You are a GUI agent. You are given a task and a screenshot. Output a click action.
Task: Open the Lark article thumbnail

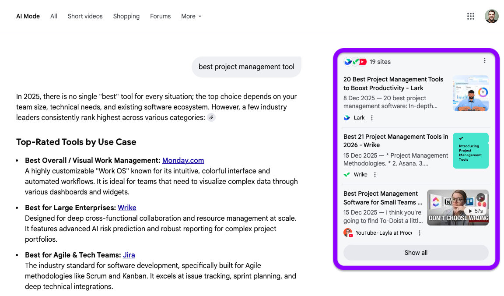pos(470,93)
